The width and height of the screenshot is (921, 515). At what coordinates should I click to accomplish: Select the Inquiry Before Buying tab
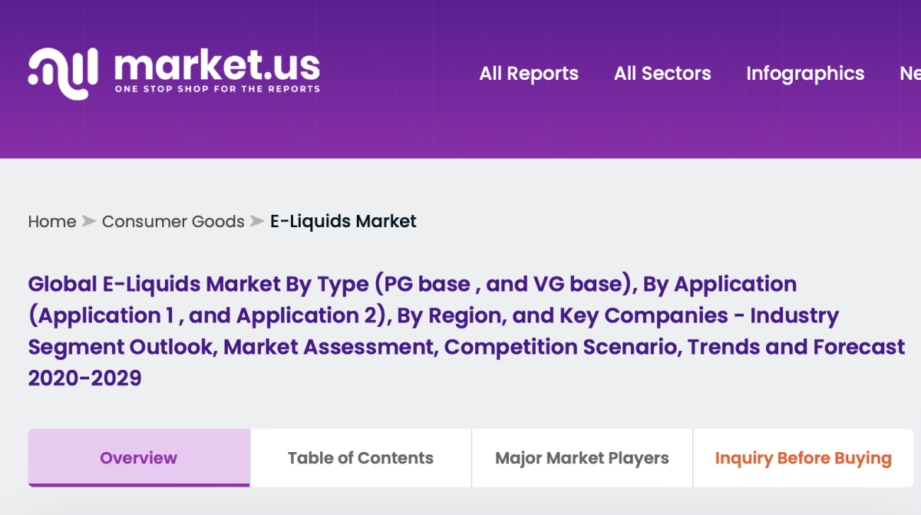tap(803, 458)
